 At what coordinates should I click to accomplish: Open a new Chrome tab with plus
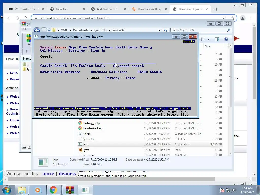(216, 9)
